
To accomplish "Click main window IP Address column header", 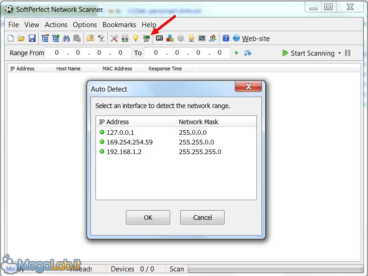I will pyautogui.click(x=31, y=69).
